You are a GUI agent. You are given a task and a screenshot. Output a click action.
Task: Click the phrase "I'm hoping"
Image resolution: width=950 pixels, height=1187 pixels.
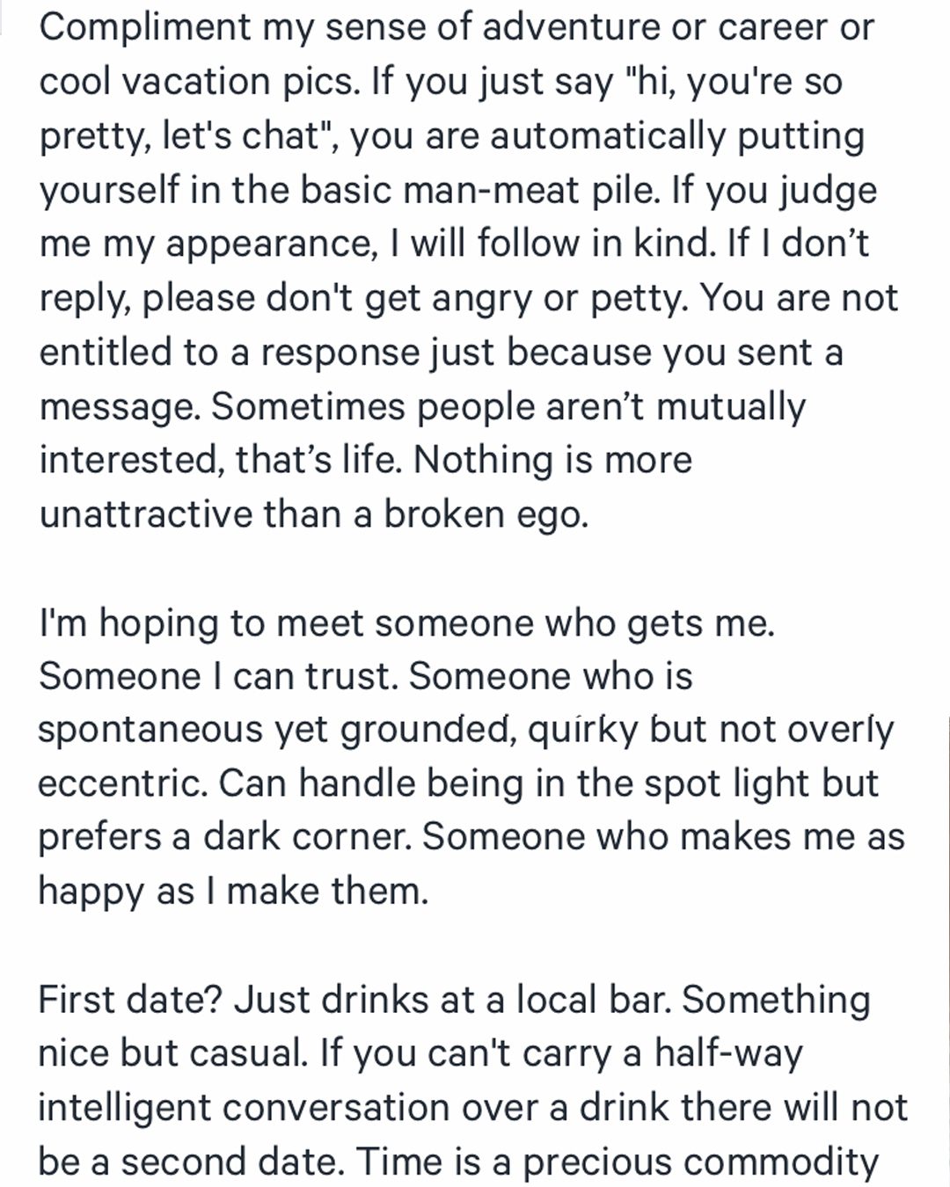[x=128, y=623]
